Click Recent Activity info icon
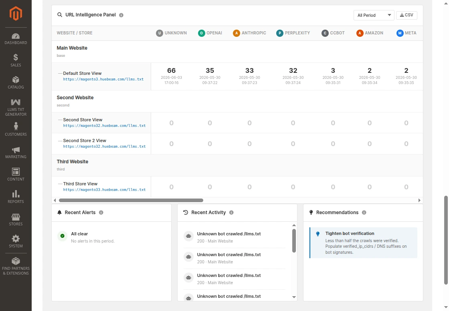Screen dimensions: 449x311 231,213
